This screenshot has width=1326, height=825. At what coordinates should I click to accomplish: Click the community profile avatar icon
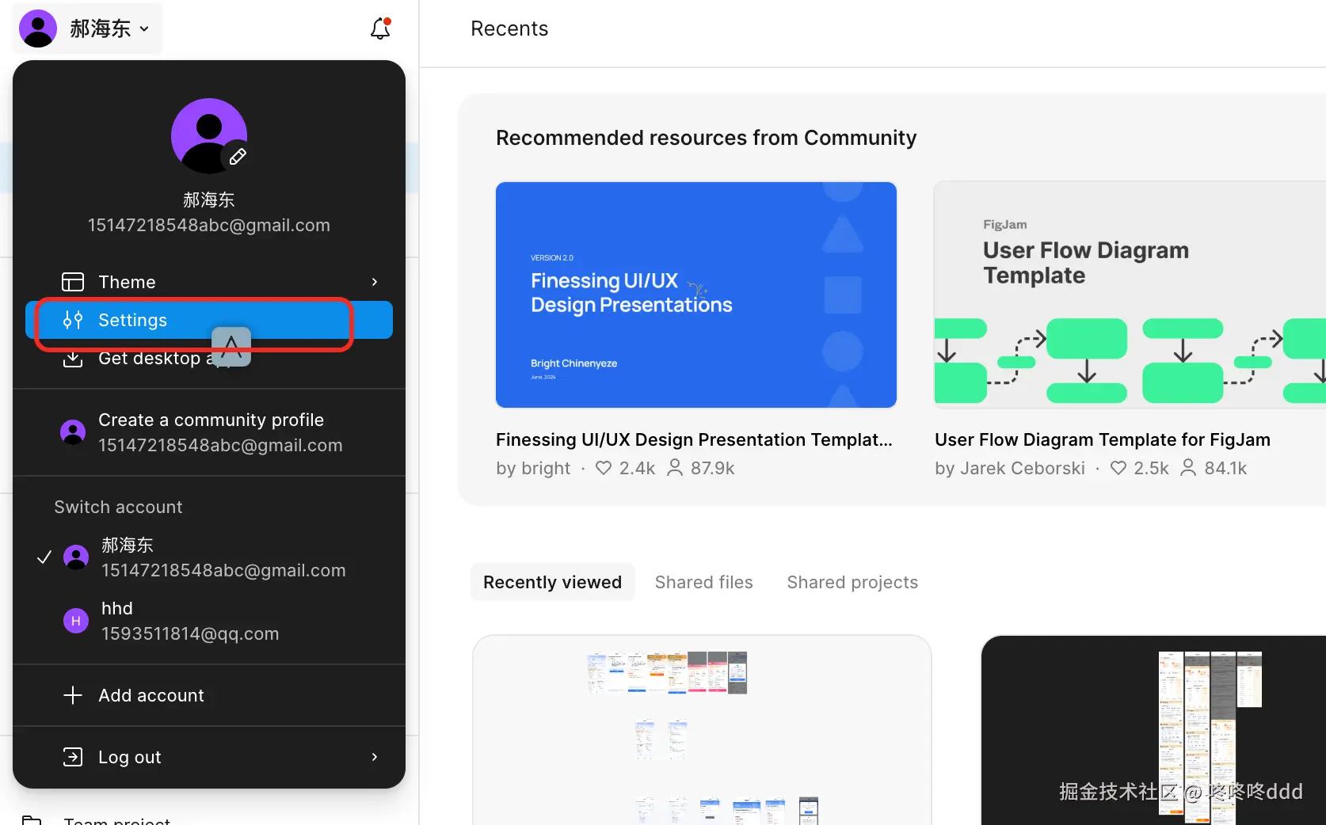click(x=73, y=432)
